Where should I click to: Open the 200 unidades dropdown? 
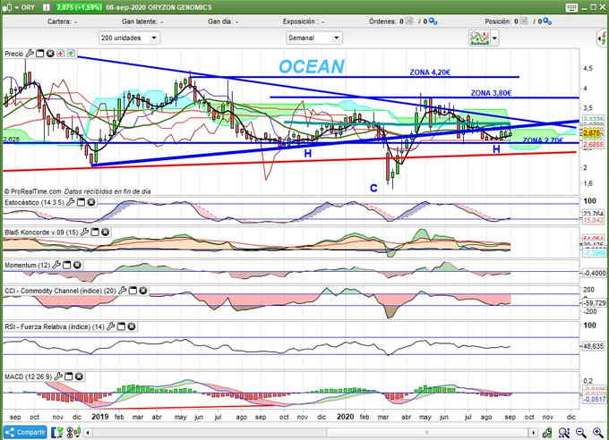(129, 38)
